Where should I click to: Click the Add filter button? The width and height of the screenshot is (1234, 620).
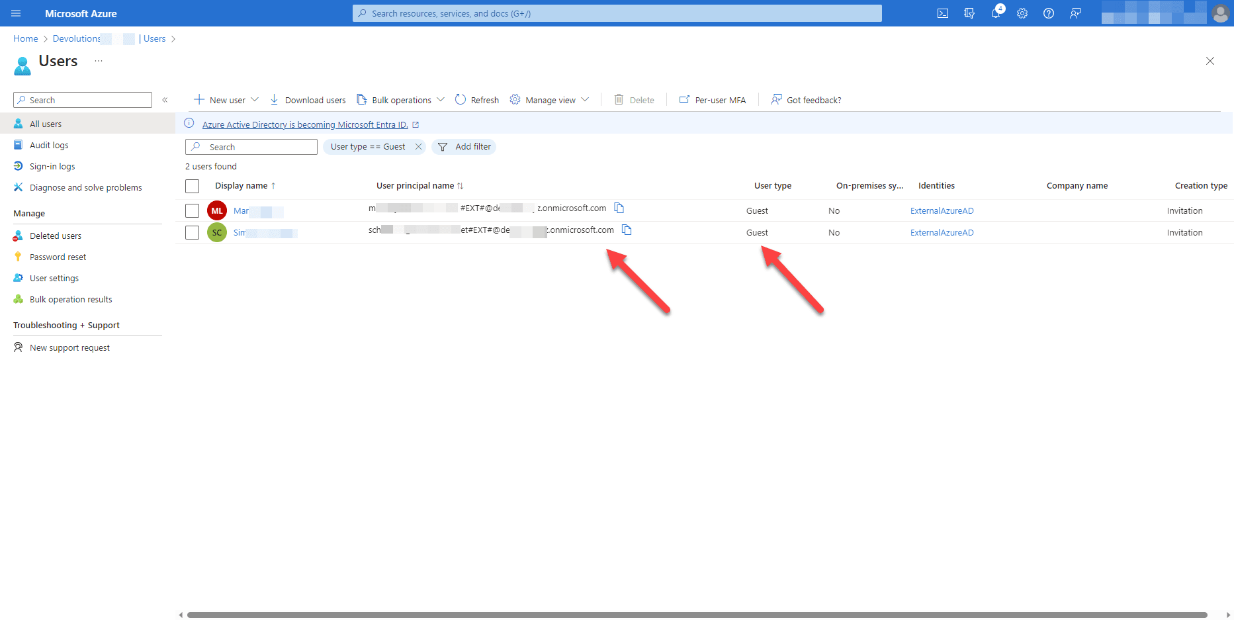(464, 147)
